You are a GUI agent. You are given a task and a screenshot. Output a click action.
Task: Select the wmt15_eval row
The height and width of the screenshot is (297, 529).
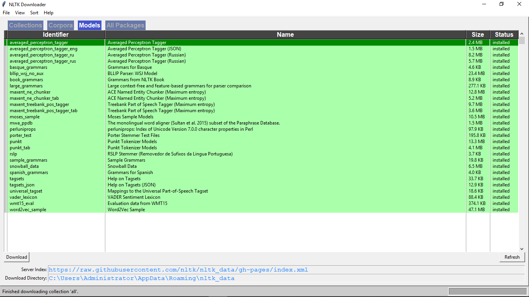click(263, 203)
